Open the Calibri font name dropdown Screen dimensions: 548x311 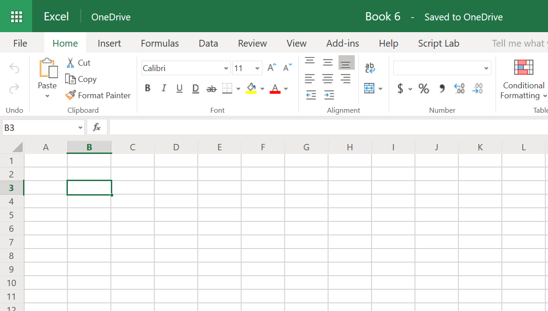226,68
